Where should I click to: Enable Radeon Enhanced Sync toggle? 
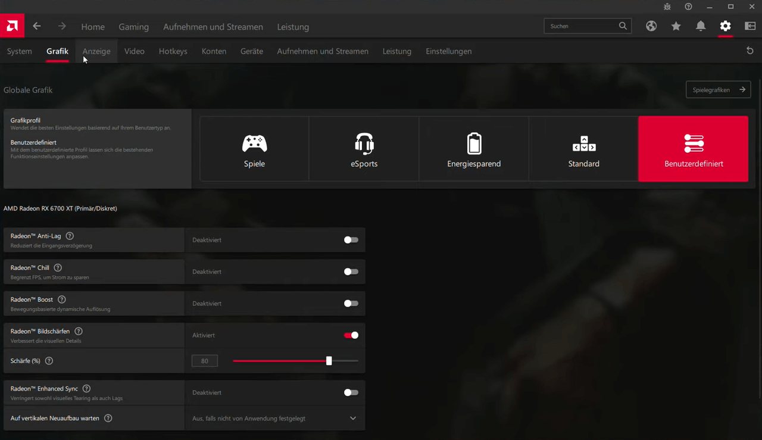click(x=351, y=393)
